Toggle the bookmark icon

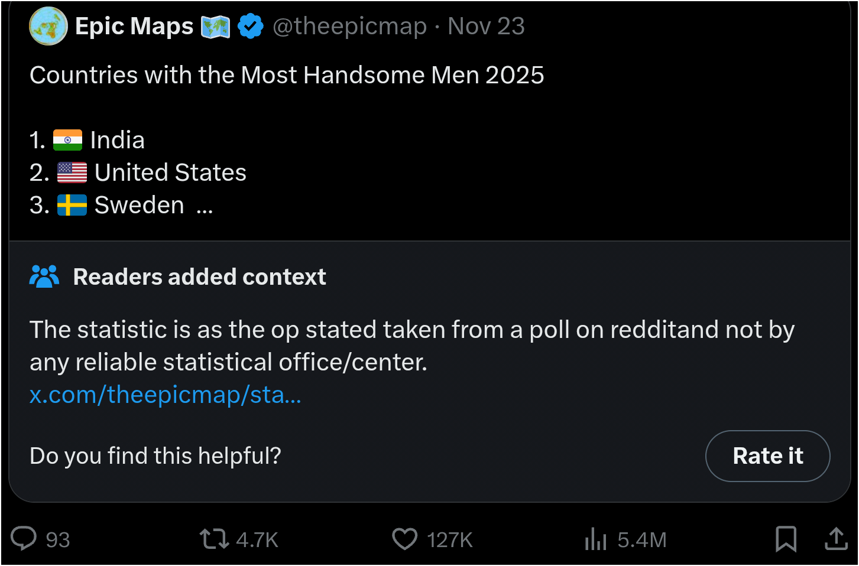coord(786,539)
